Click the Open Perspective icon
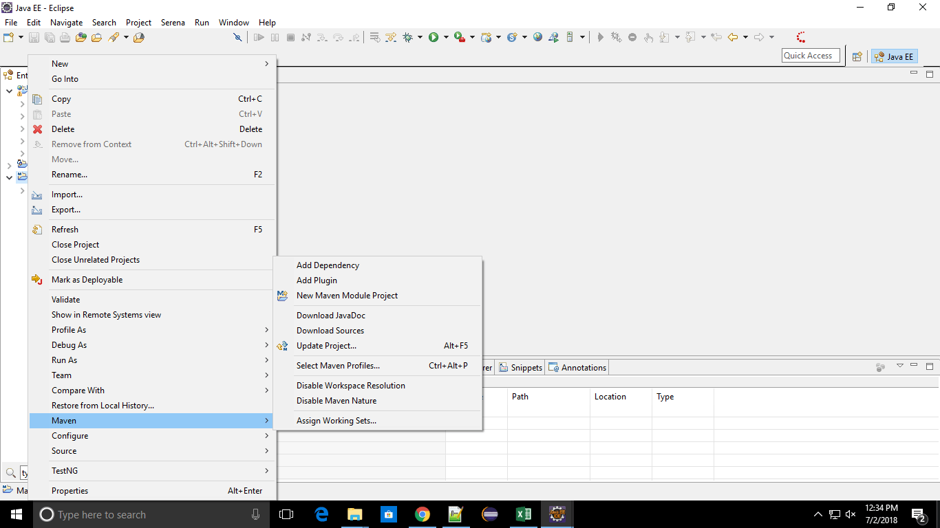This screenshot has width=940, height=528. click(857, 56)
